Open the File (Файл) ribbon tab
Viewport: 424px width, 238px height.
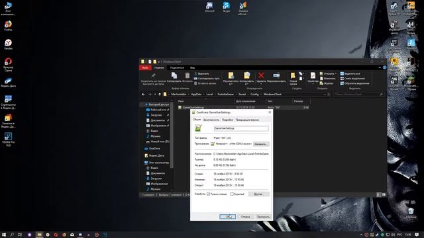[145, 67]
